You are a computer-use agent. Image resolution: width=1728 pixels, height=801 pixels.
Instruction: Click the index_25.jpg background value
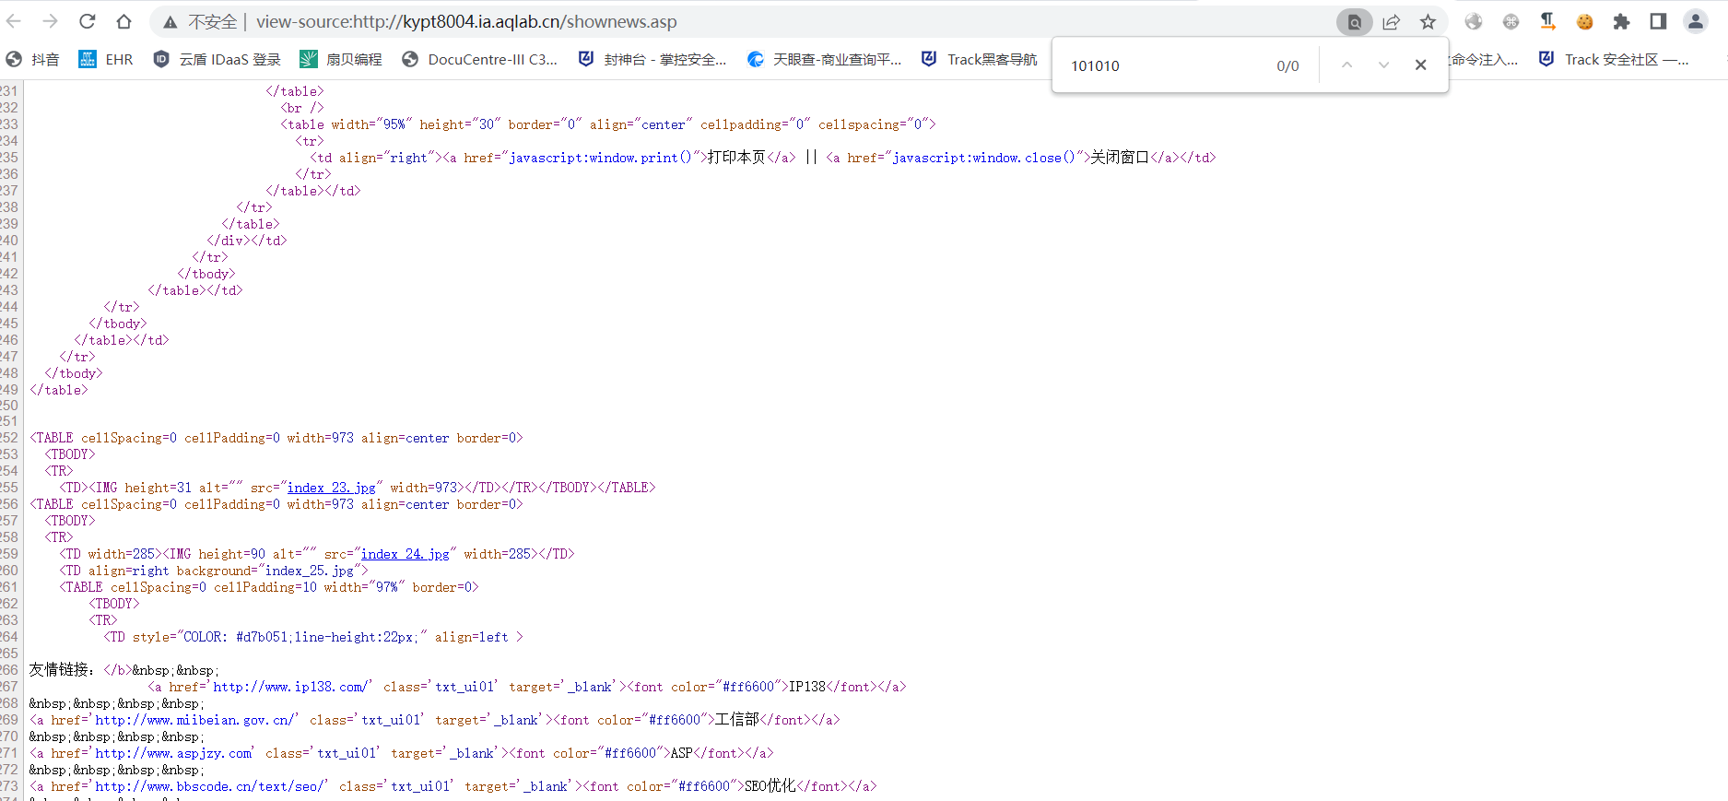coord(310,571)
